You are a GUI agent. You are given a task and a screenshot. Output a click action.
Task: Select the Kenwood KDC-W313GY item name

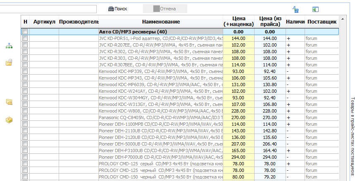pyautogui.click(x=161, y=104)
